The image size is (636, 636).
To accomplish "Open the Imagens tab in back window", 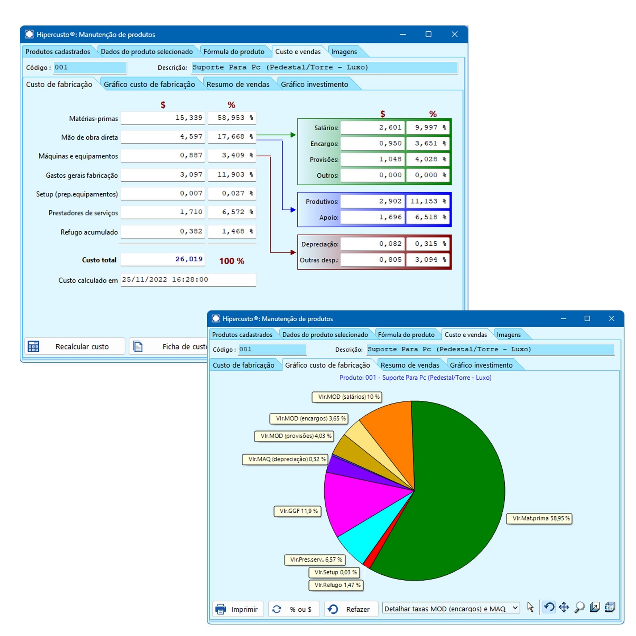I will tap(344, 52).
